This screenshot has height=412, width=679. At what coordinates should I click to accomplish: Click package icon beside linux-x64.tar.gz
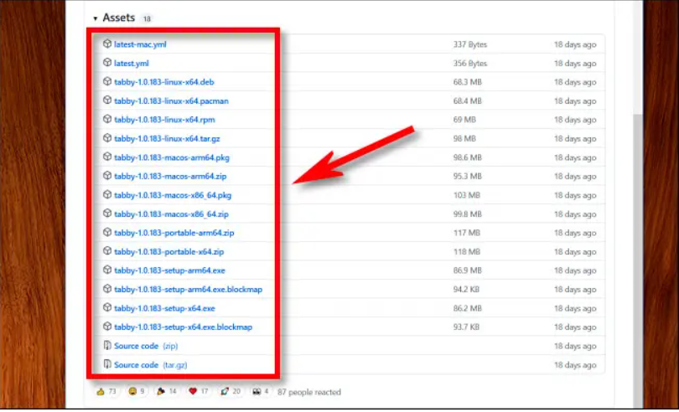[x=107, y=138]
